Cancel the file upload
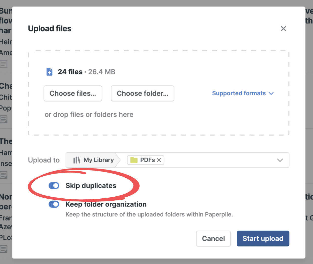 [213, 238]
